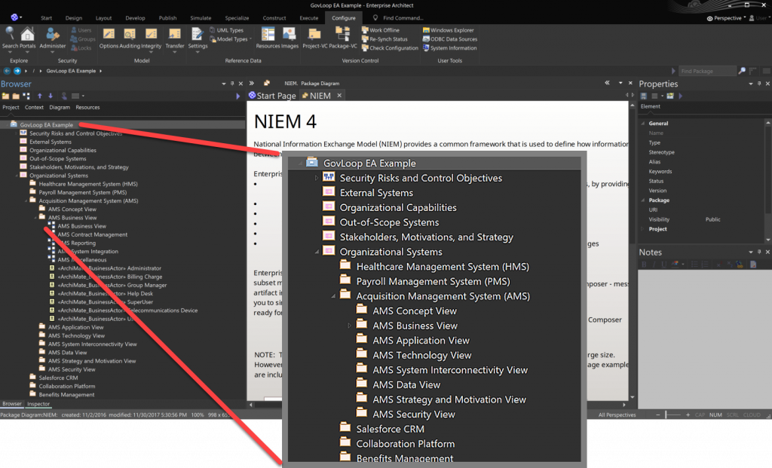Move selection down with Browser toolbar down arrow
The height and width of the screenshot is (468, 772).
pyautogui.click(x=51, y=96)
